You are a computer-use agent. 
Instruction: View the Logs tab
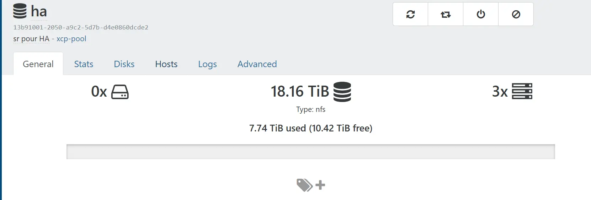[207, 64]
